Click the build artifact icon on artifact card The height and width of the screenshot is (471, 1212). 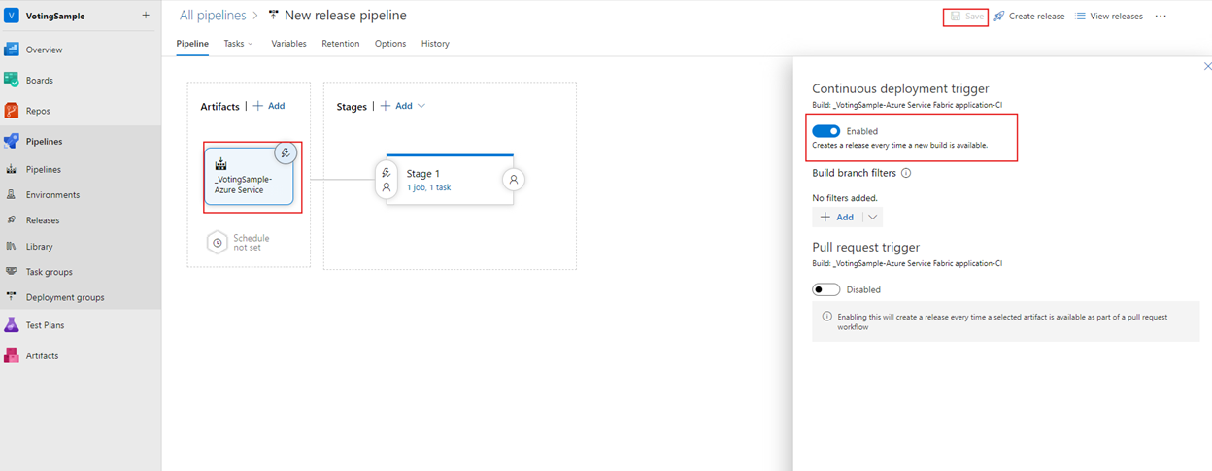220,164
